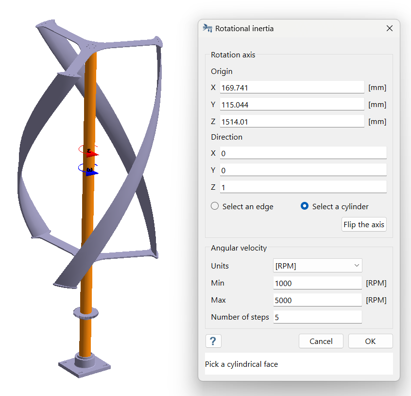This screenshot has width=411, height=396.
Task: Click the Rotational inertia title bar icon
Action: [x=207, y=28]
